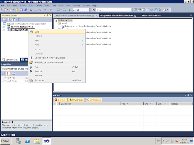
Task: Save the current file with the floppy icon
Action: [x=21, y=10]
